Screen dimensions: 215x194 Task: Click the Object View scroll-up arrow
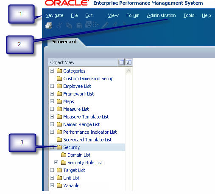tap(128, 71)
